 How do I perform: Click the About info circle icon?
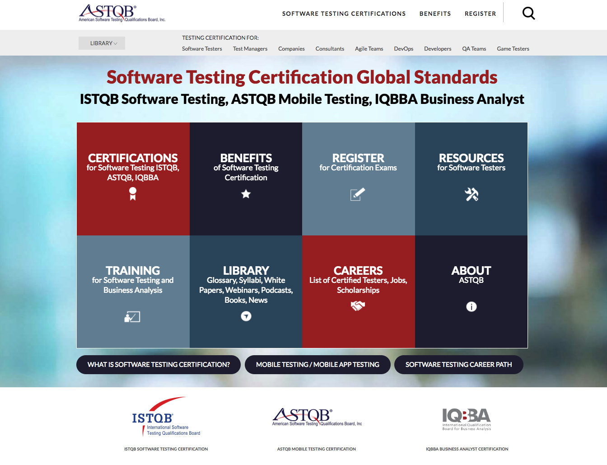click(471, 307)
